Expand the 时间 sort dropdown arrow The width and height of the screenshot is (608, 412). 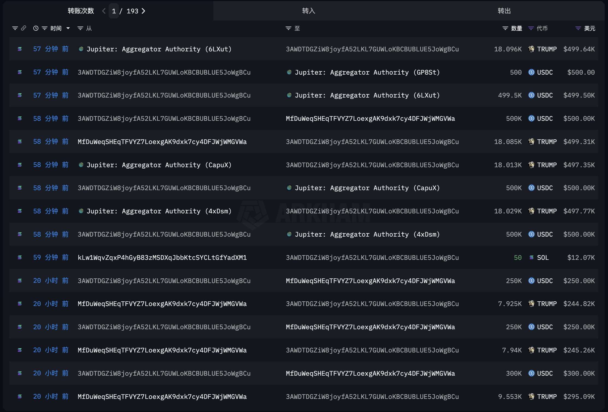click(x=68, y=28)
